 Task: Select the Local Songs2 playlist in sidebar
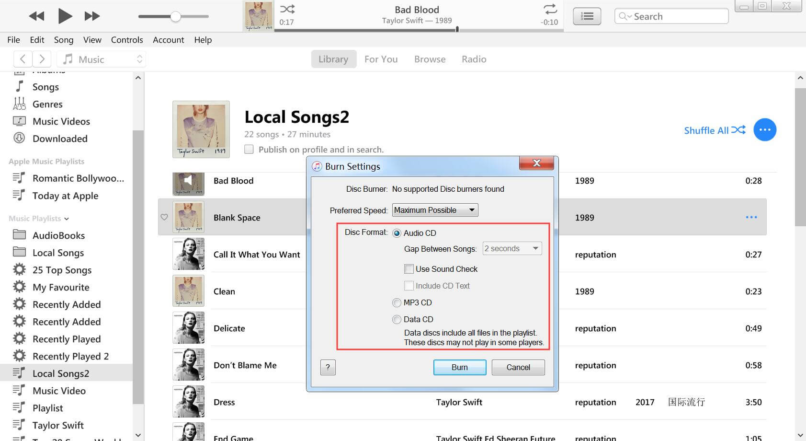(x=66, y=373)
